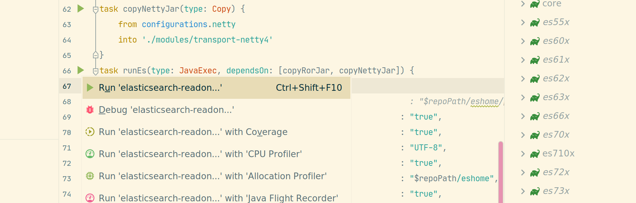The width and height of the screenshot is (636, 203).
Task: Run 'elasticsearch-readon...' from context menu
Action: click(216, 88)
